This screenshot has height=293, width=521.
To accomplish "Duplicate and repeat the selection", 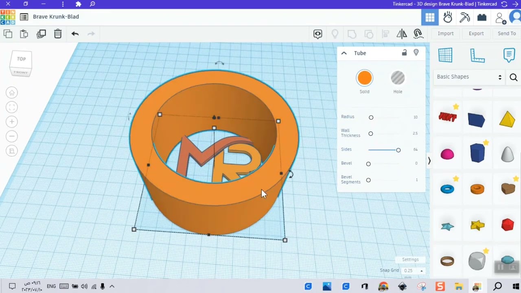I will point(41,34).
